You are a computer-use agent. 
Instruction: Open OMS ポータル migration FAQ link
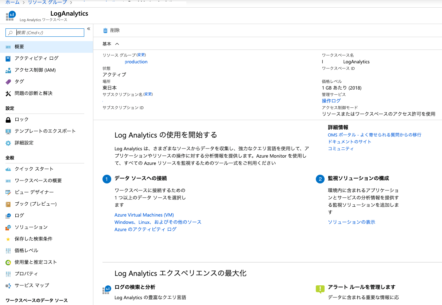(x=375, y=135)
